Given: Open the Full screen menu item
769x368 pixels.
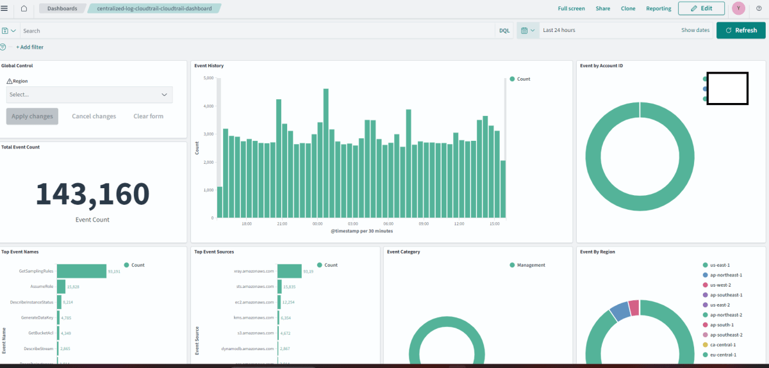Looking at the screenshot, I should [x=571, y=9].
